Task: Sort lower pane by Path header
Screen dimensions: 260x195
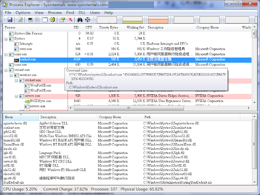Action: [191, 117]
